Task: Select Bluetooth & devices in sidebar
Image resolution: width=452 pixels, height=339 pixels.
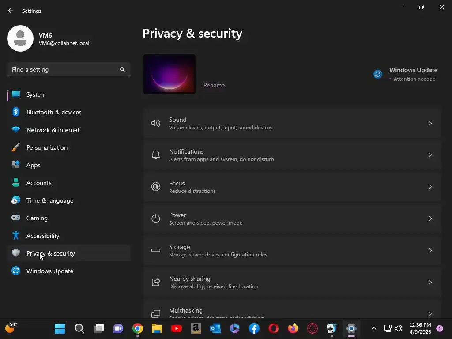Action: [69, 112]
